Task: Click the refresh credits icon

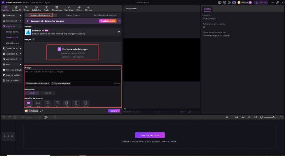Action: (41, 111)
